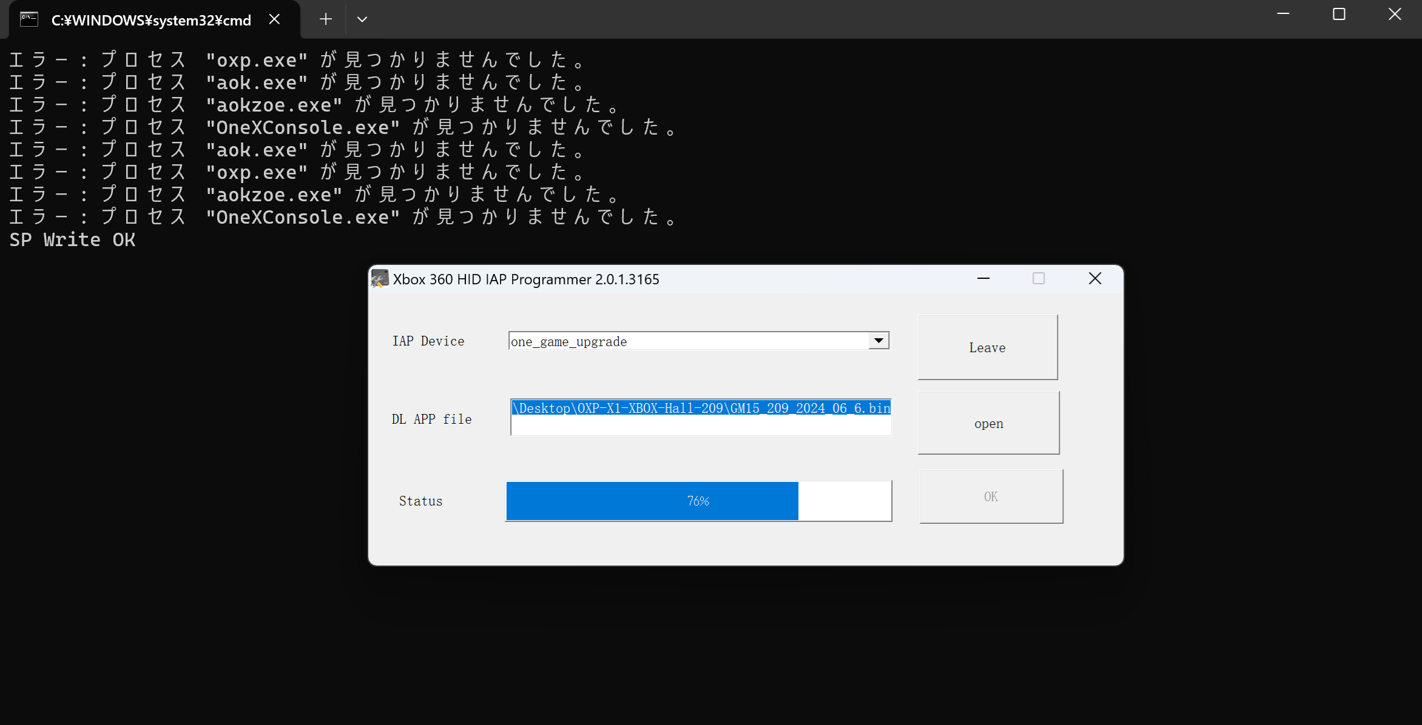Click the DL APP file path field
This screenshot has width=1422, height=725.
click(x=701, y=417)
